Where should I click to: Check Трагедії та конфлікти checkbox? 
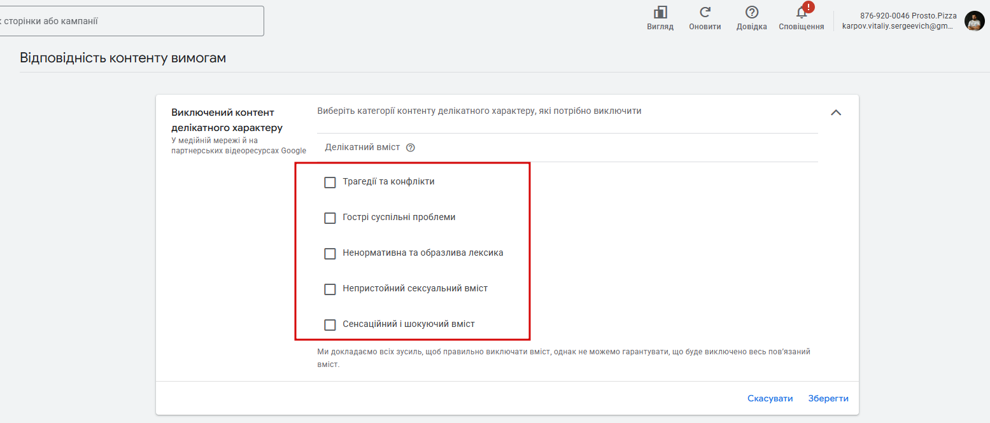(330, 183)
